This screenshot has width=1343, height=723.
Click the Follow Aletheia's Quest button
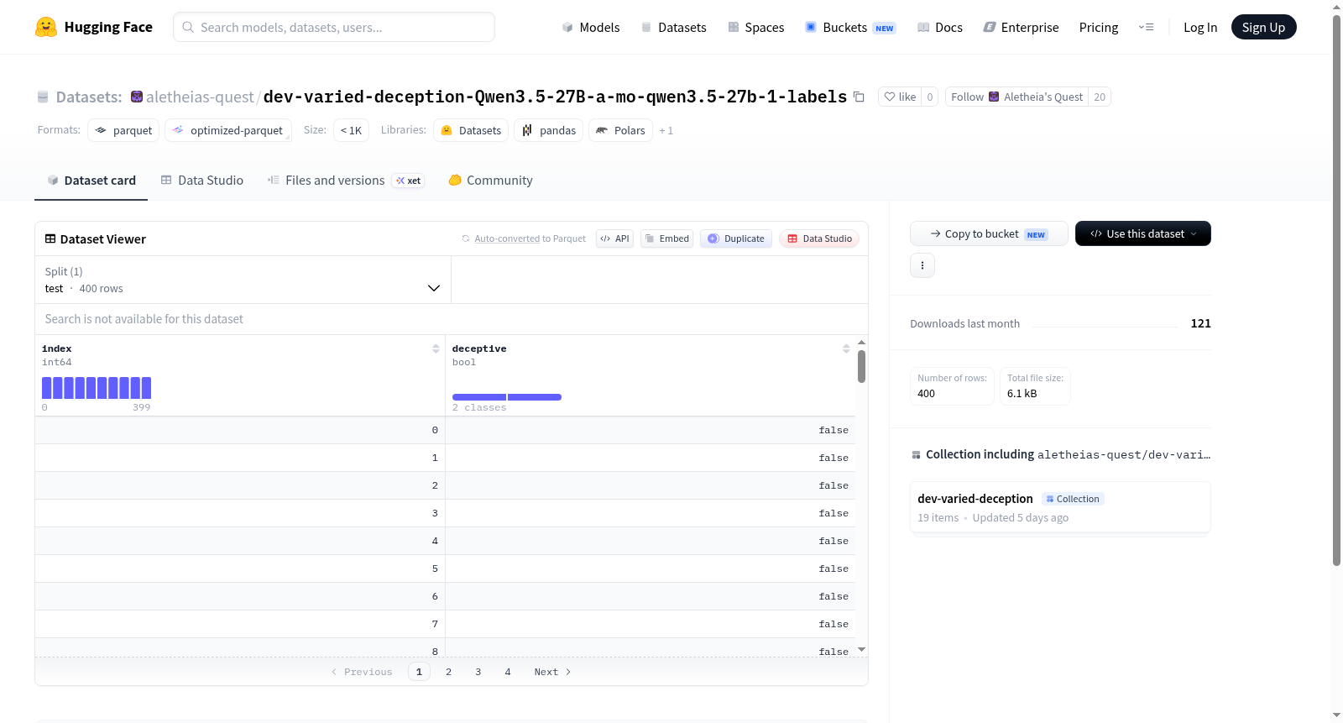pos(1016,97)
